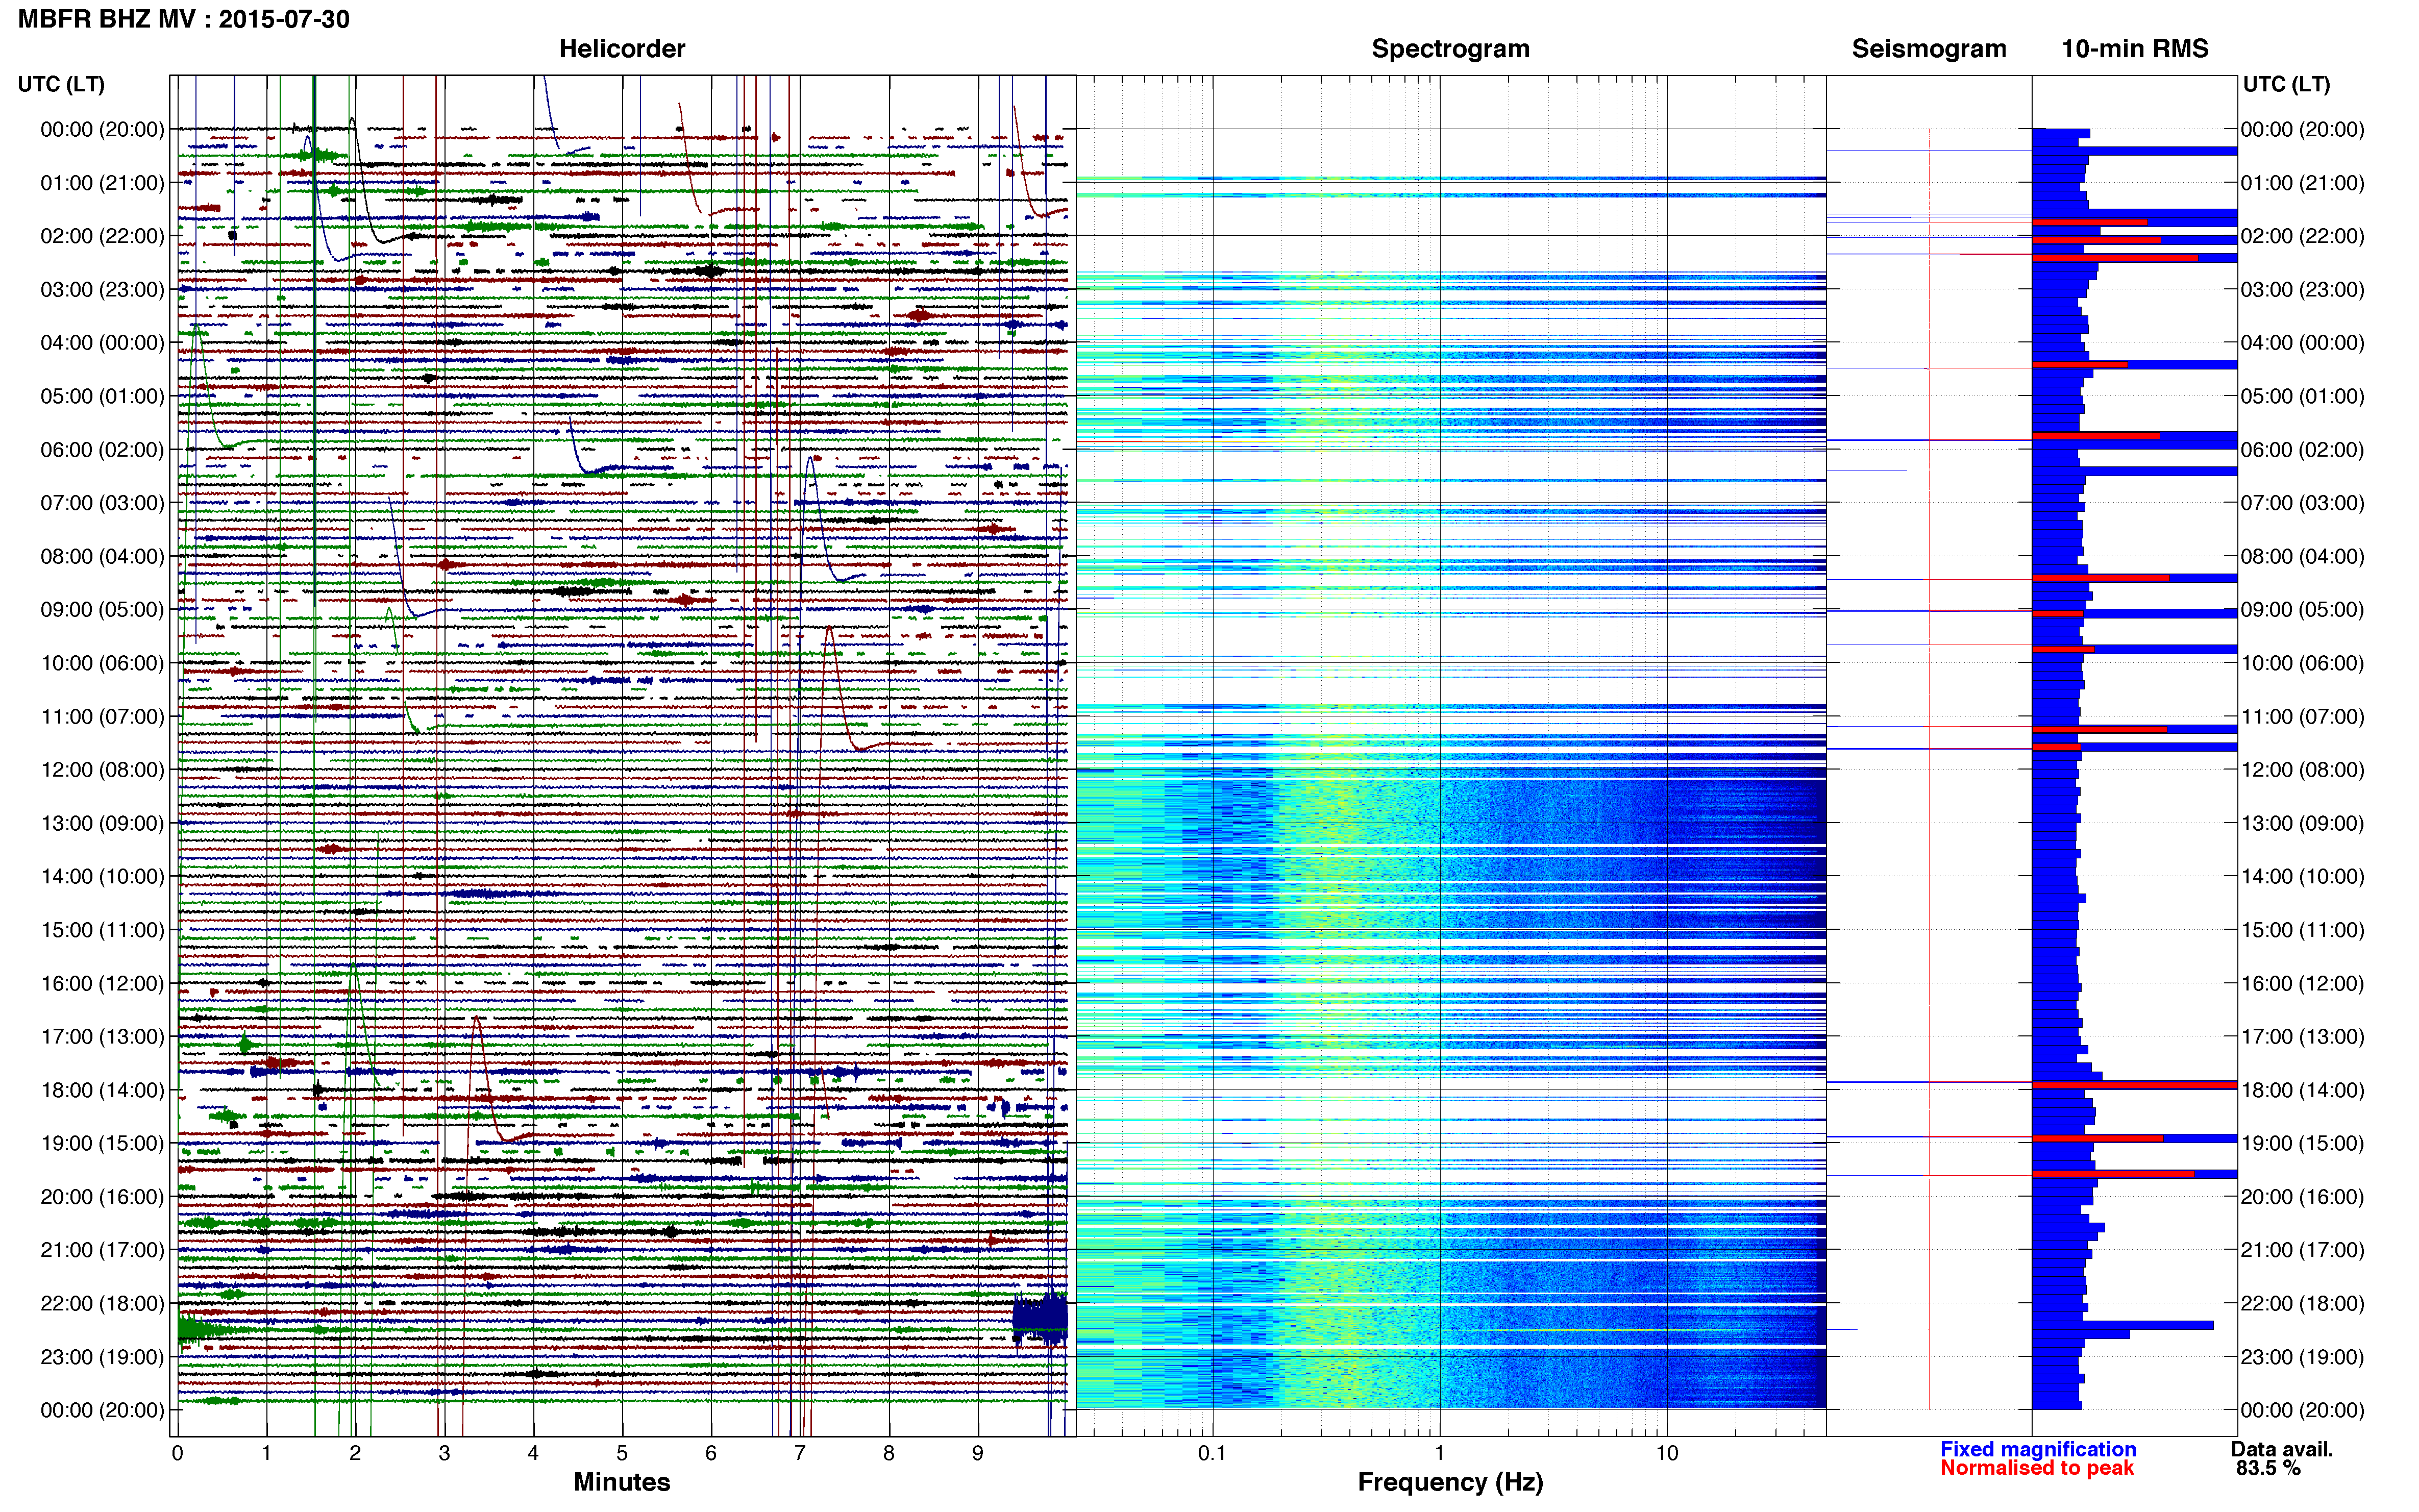Select the "Spectrogram" panel heading
Screen dimensions: 2419x1512
point(1450,49)
